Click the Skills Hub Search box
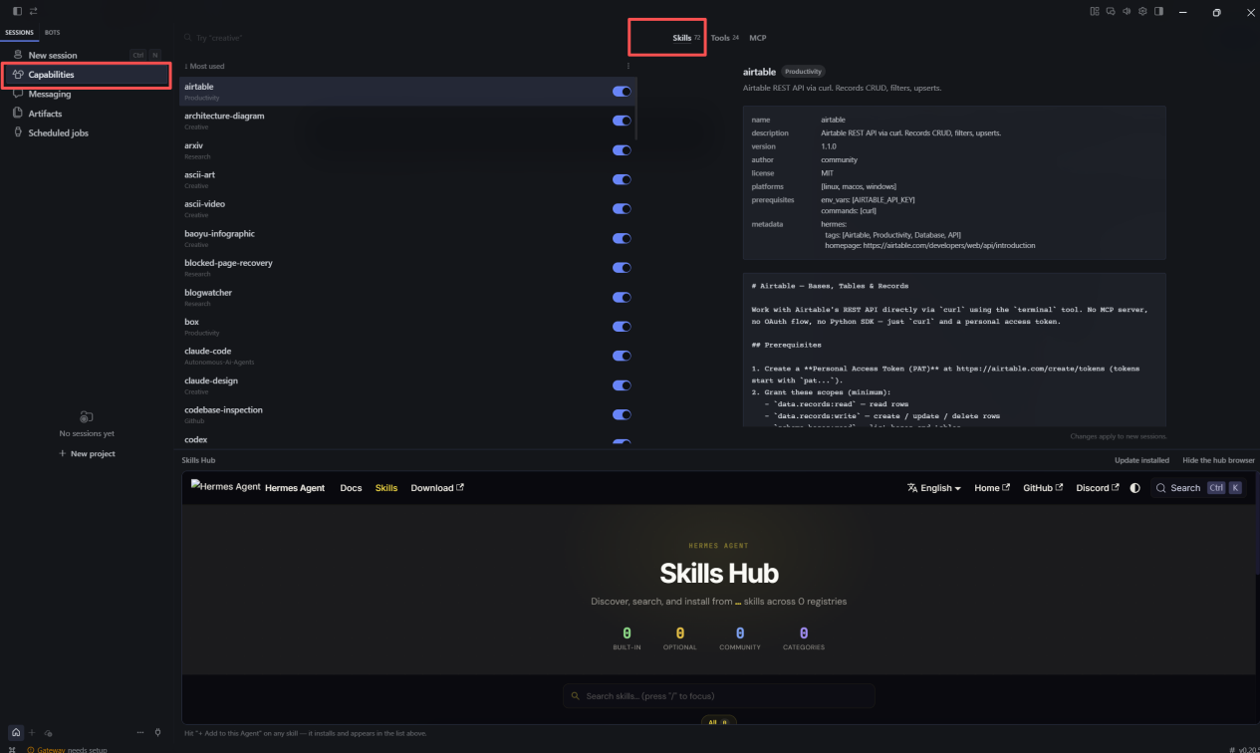 click(x=1198, y=488)
